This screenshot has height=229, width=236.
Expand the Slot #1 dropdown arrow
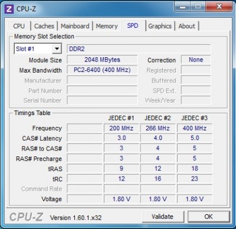pyautogui.click(x=57, y=48)
